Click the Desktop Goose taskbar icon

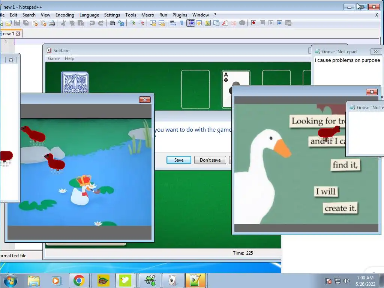tap(125, 280)
